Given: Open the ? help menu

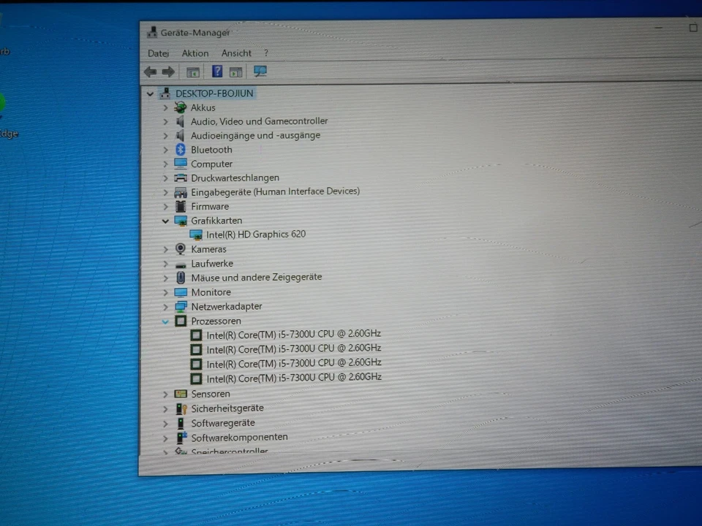Looking at the screenshot, I should [266, 53].
